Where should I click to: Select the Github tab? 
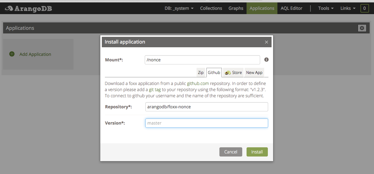(x=214, y=73)
